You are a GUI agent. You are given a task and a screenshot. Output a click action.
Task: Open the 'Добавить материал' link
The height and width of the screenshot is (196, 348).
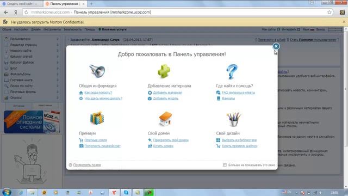click(x=167, y=93)
